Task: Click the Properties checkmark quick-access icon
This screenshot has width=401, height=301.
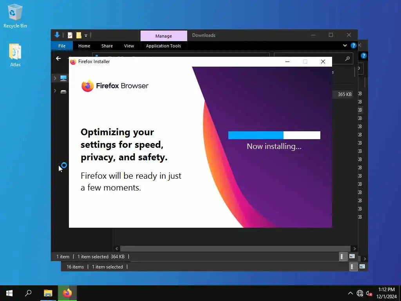Action: tap(70, 35)
